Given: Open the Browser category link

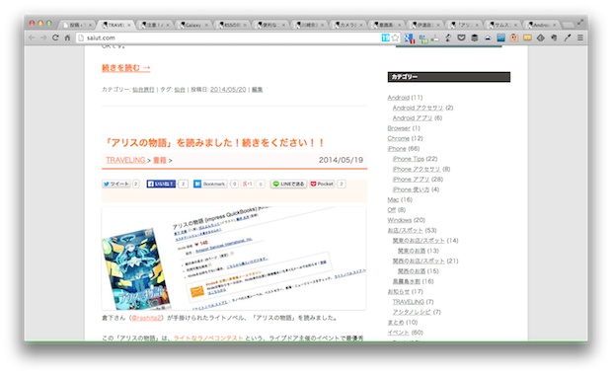Looking at the screenshot, I should tap(399, 128).
